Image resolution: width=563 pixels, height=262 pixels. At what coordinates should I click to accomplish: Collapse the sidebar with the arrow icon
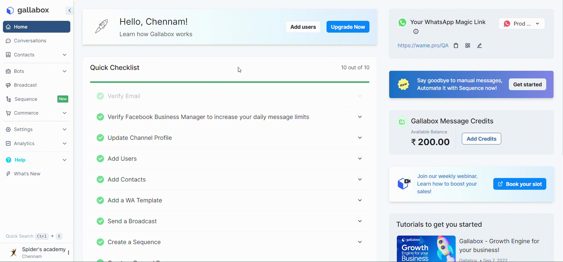tap(70, 10)
